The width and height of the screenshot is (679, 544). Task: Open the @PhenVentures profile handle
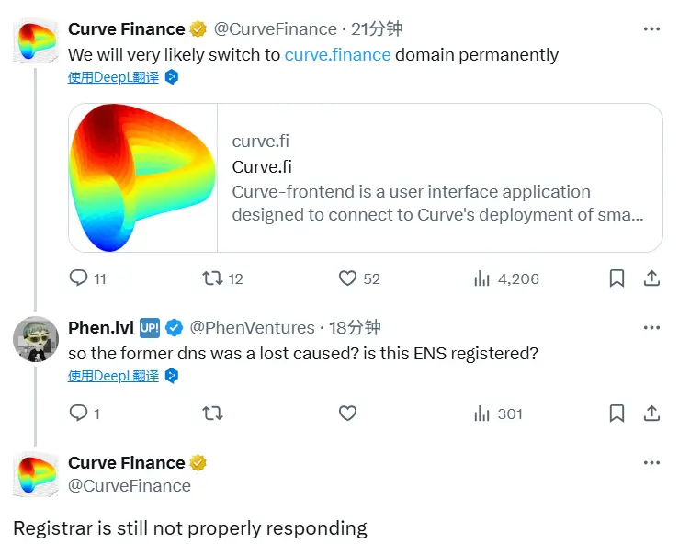253,328
